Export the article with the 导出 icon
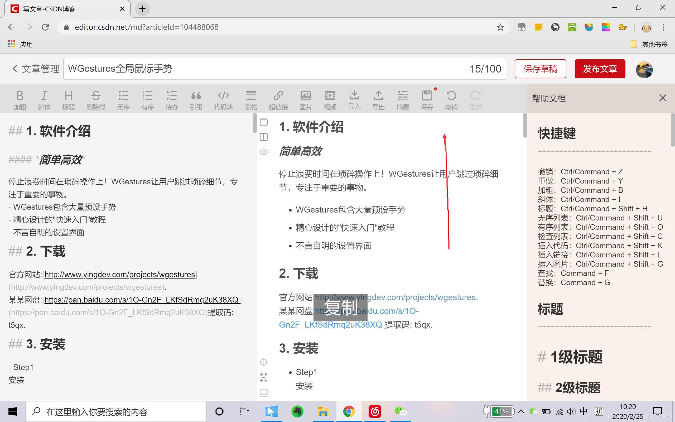This screenshot has height=422, width=675. click(379, 100)
